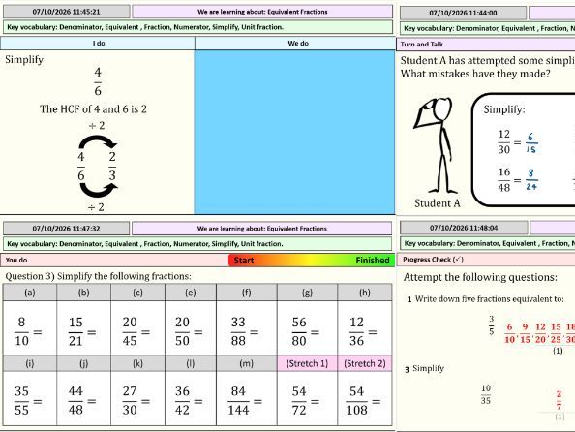Click the 84/144 fraction cell

coord(247,398)
